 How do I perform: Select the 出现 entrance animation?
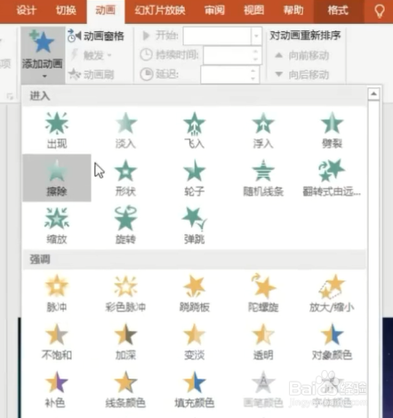pos(57,131)
